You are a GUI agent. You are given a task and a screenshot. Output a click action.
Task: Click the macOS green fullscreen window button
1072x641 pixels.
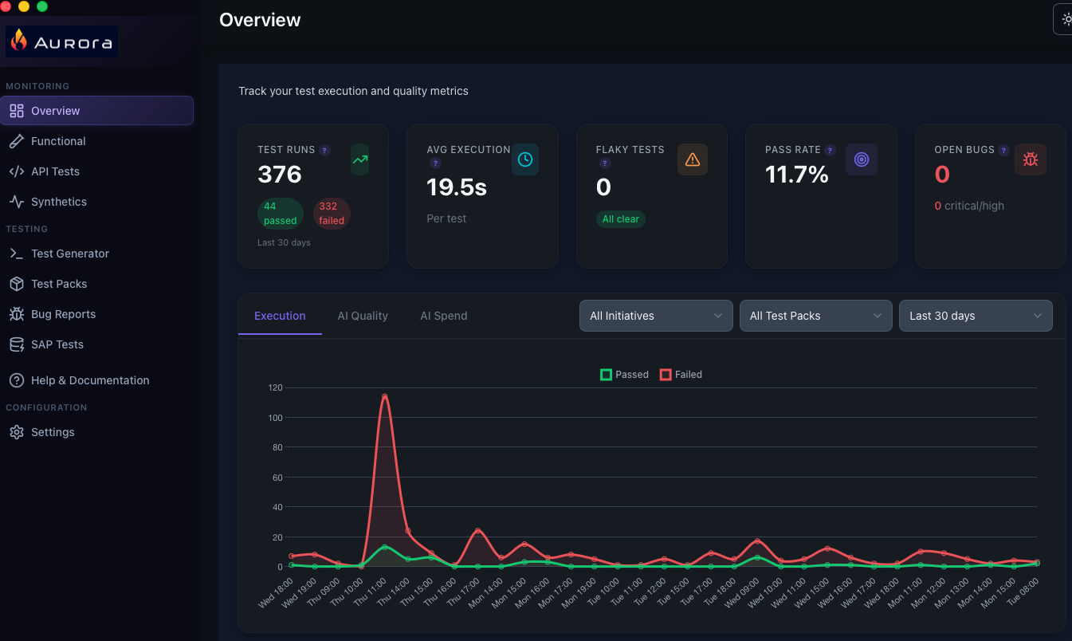point(42,6)
